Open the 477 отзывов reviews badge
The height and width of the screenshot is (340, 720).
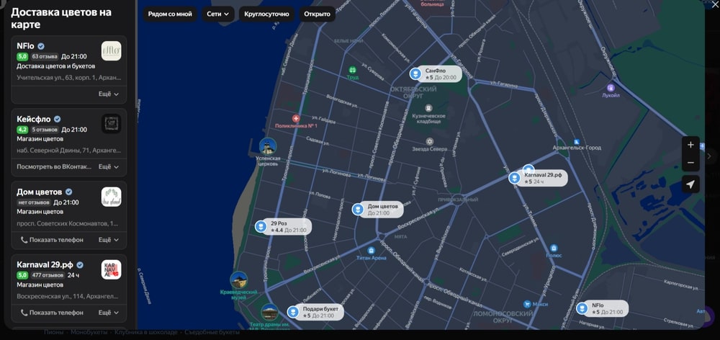point(48,275)
